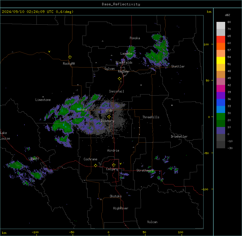242x236 pixels.
Task: Click the Blackfalds label on the map
Action: (x=124, y=63)
